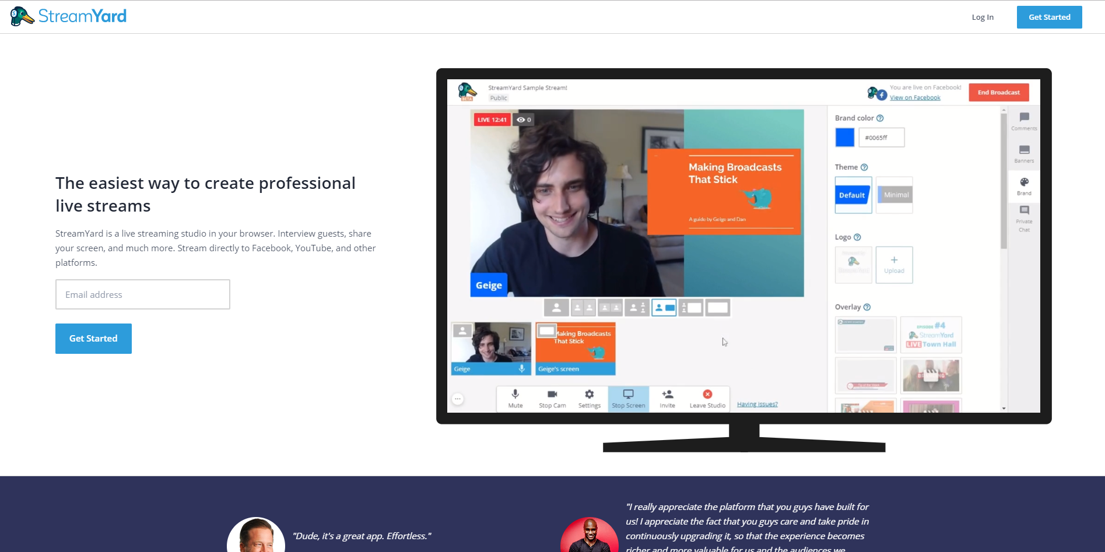Select the existing duck logo thumbnail

pos(853,265)
